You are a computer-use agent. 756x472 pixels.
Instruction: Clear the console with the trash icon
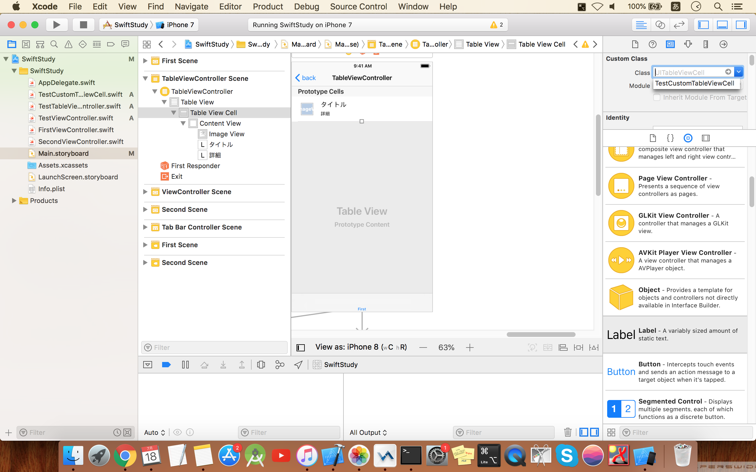tap(568, 432)
